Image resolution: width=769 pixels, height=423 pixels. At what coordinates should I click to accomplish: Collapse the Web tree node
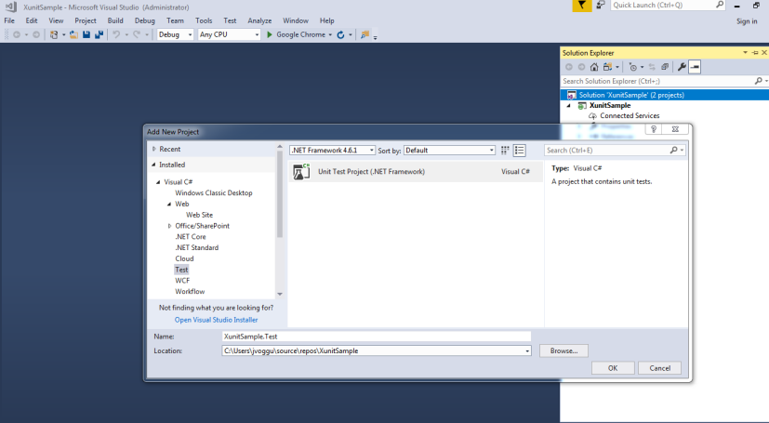coord(169,204)
